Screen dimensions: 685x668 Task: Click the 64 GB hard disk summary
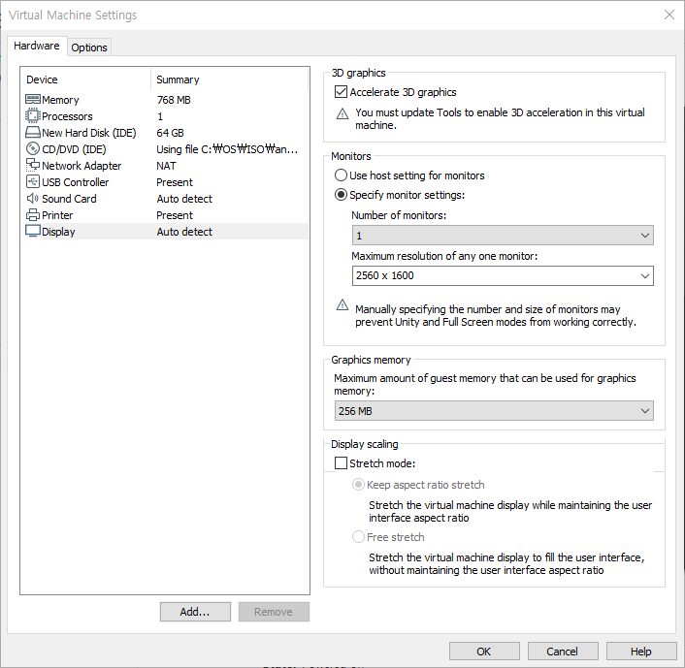pyautogui.click(x=171, y=133)
